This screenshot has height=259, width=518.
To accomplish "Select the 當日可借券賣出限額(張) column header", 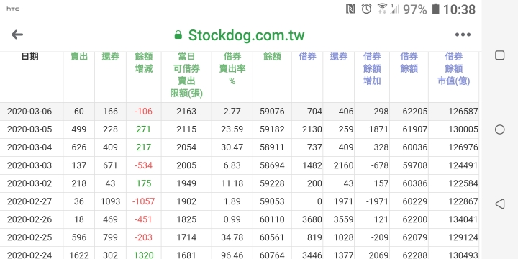I will pos(186,75).
